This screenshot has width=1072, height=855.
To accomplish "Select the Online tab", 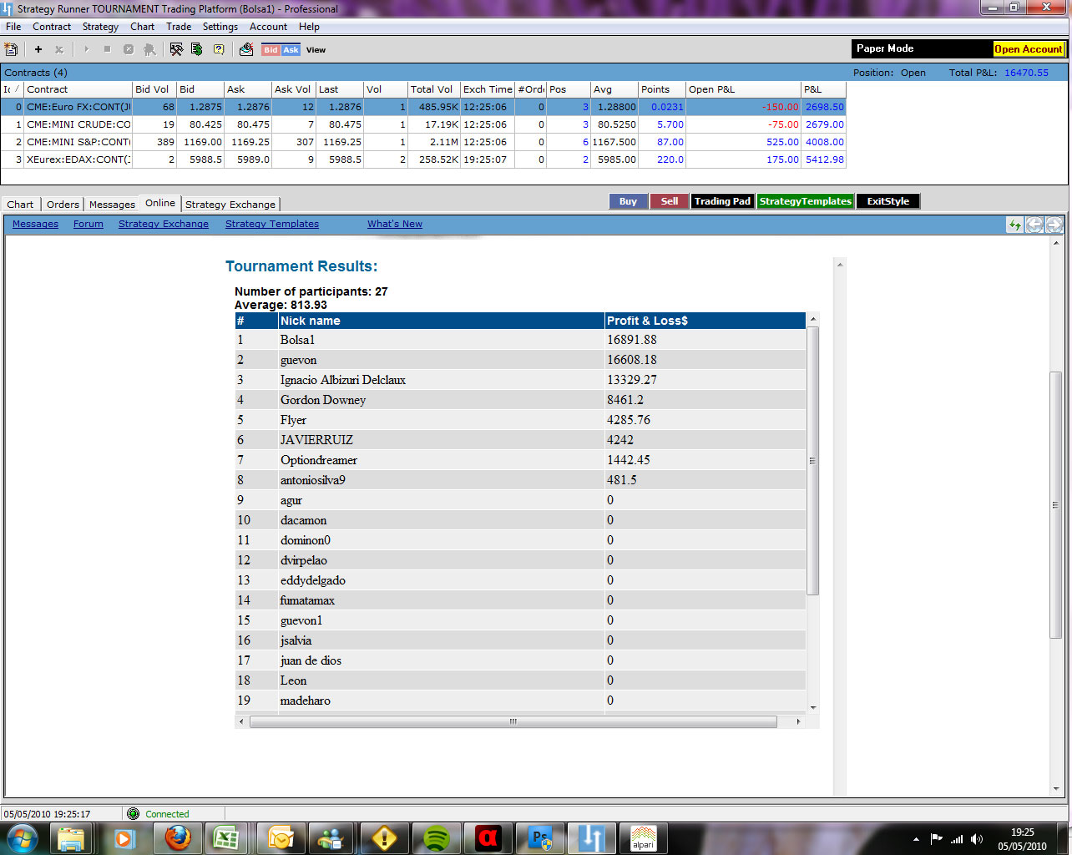I will click(160, 203).
